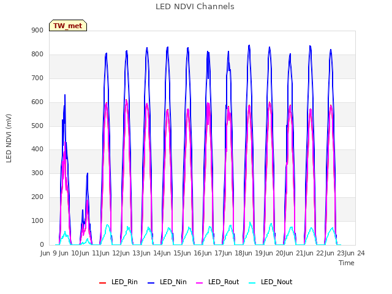392x294 pixels.
Task: Click the 100 y-axis tick value
Action: pos(37,221)
